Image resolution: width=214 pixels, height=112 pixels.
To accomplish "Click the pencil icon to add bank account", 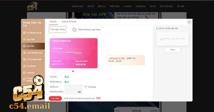I will 74,29.
